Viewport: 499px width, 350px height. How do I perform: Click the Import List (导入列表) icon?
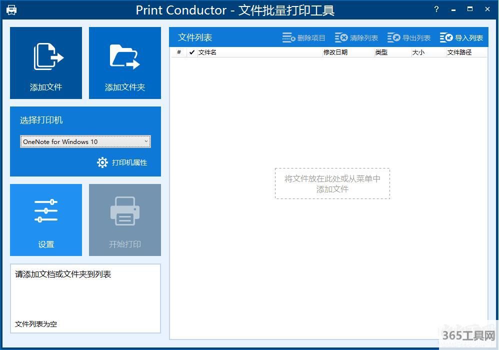pos(446,38)
